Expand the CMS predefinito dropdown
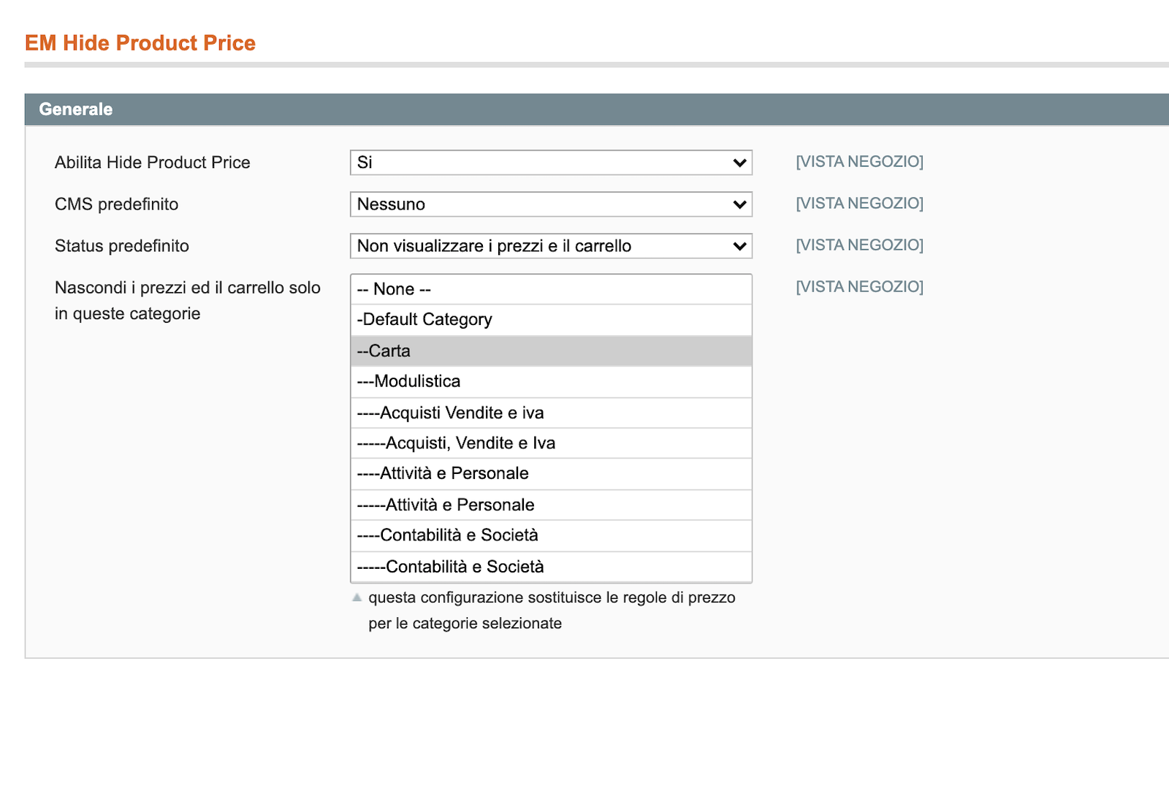This screenshot has height=807, width=1169. tap(551, 204)
